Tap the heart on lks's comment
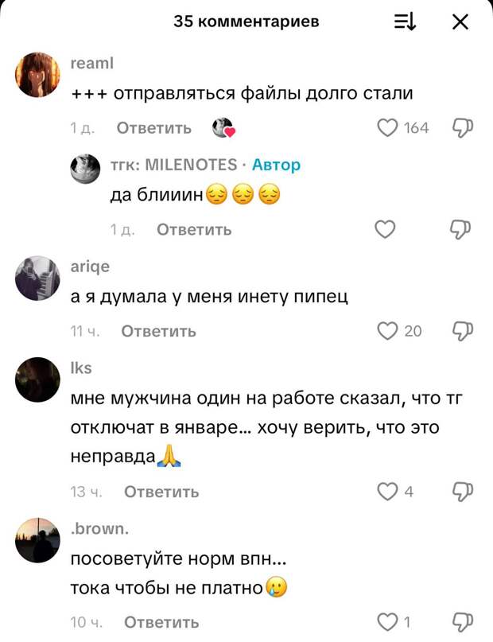The width and height of the screenshot is (493, 642). pos(387,492)
